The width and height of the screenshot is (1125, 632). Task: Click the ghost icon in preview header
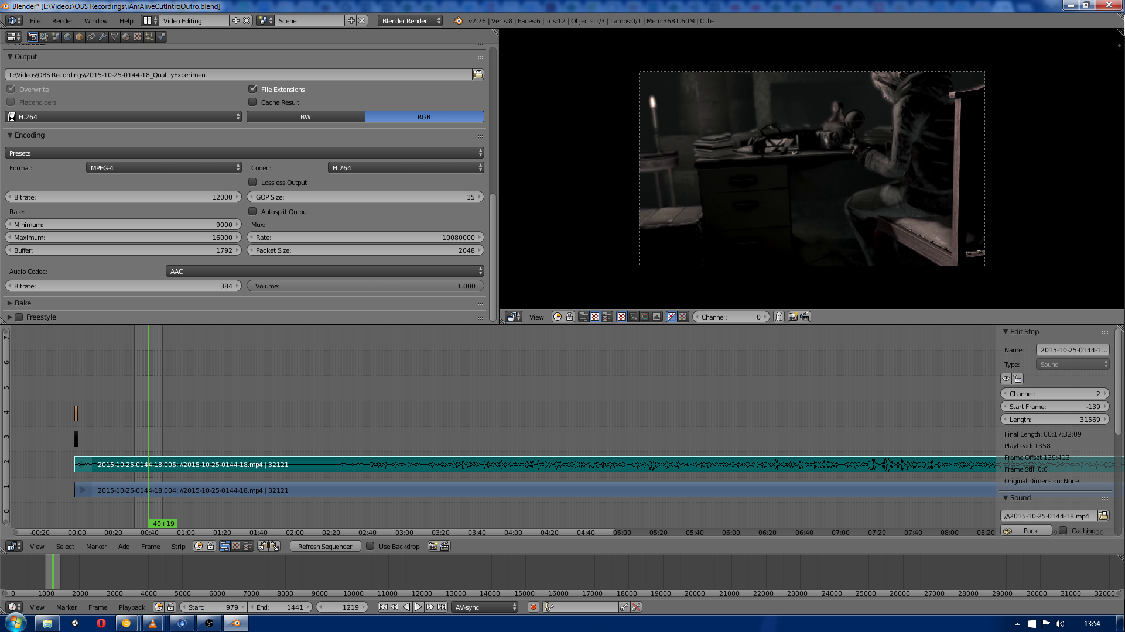779,317
